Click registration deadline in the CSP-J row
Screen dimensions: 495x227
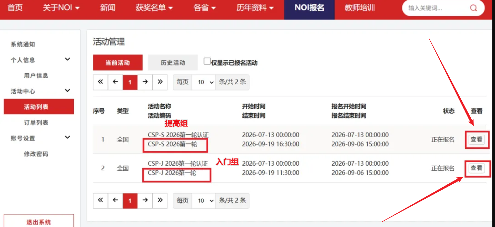tap(360, 173)
